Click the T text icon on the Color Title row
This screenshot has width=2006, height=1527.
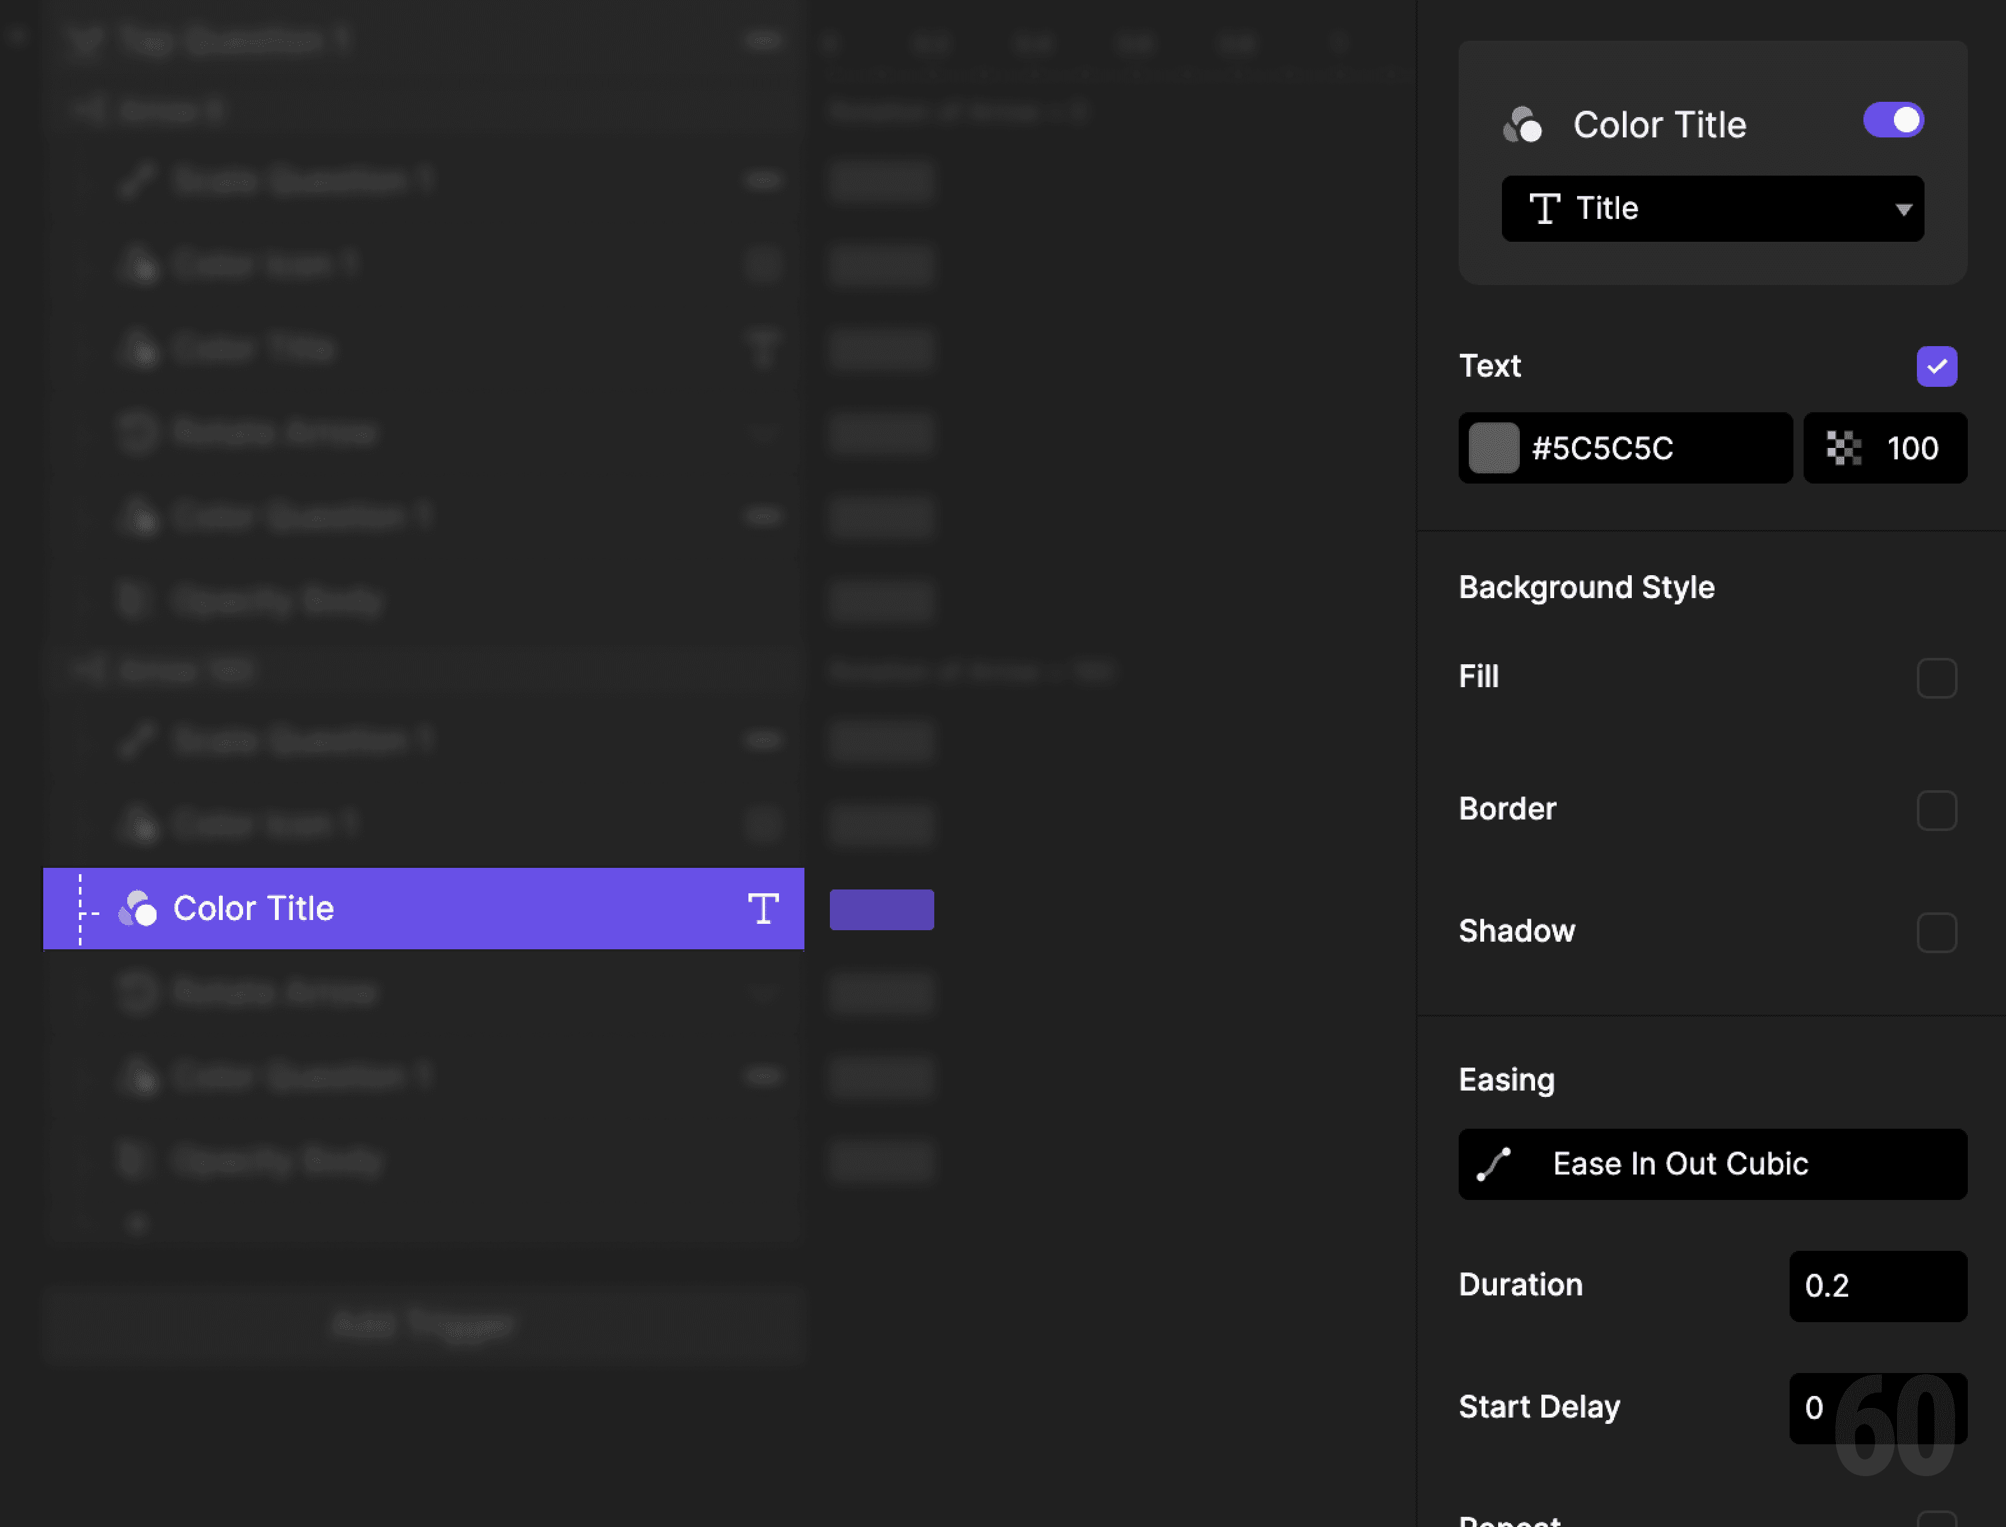(764, 908)
